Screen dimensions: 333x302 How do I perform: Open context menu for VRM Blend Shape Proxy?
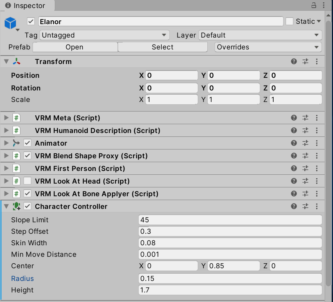[x=317, y=156]
